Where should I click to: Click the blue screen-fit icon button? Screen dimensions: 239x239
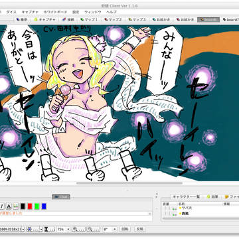[x=29, y=229]
